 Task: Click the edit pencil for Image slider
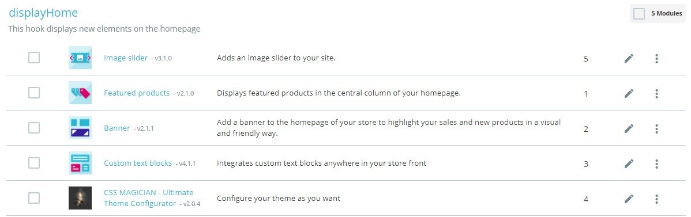pyautogui.click(x=629, y=58)
